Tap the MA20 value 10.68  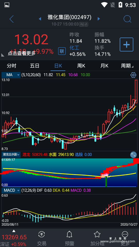pyautogui.click(x=73, y=75)
